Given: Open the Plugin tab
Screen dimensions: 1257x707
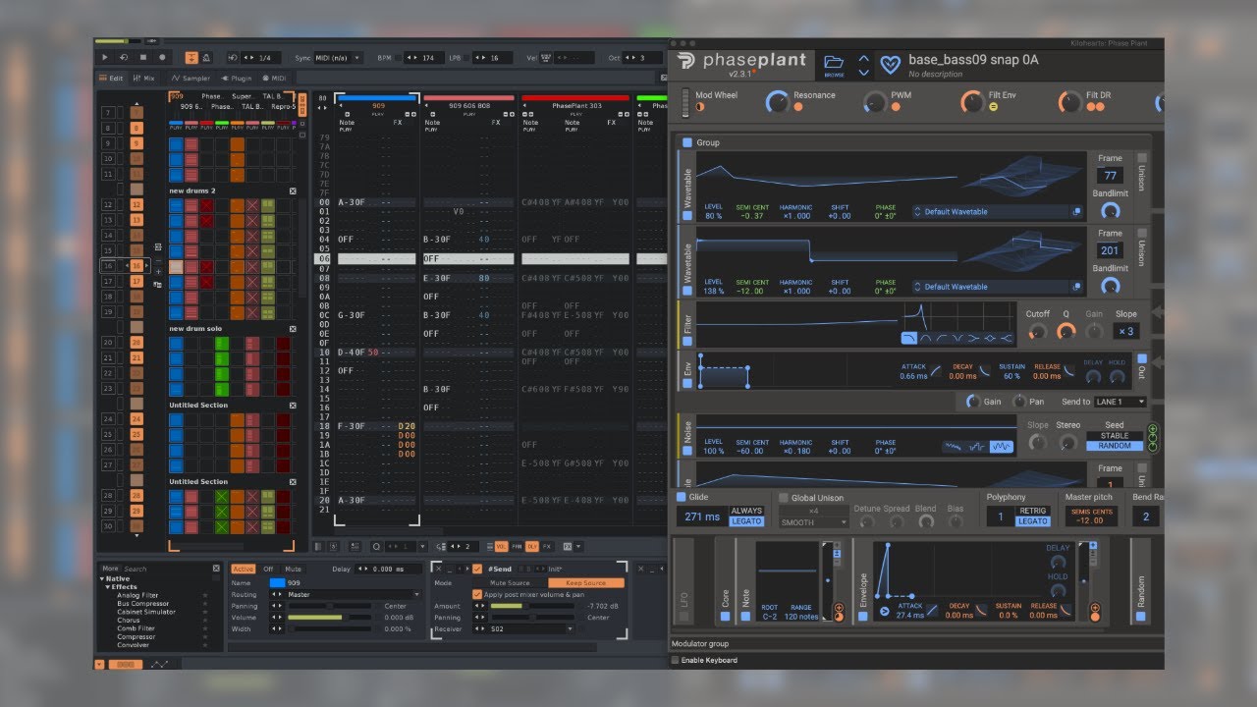Looking at the screenshot, I should (237, 78).
